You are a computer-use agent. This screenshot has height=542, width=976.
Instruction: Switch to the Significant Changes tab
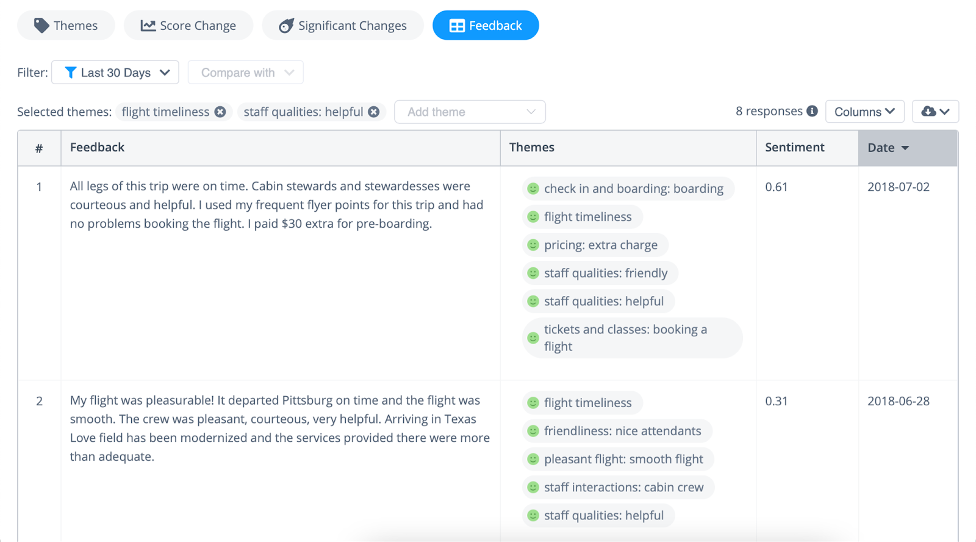(x=343, y=26)
